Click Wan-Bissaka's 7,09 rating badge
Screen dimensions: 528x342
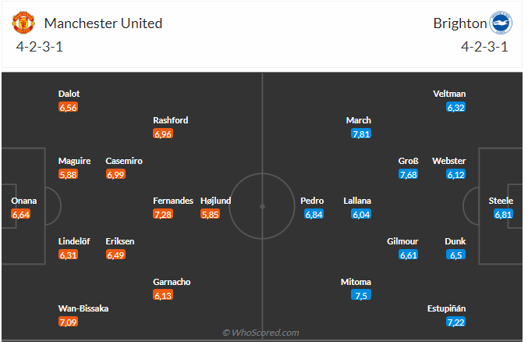tap(68, 322)
